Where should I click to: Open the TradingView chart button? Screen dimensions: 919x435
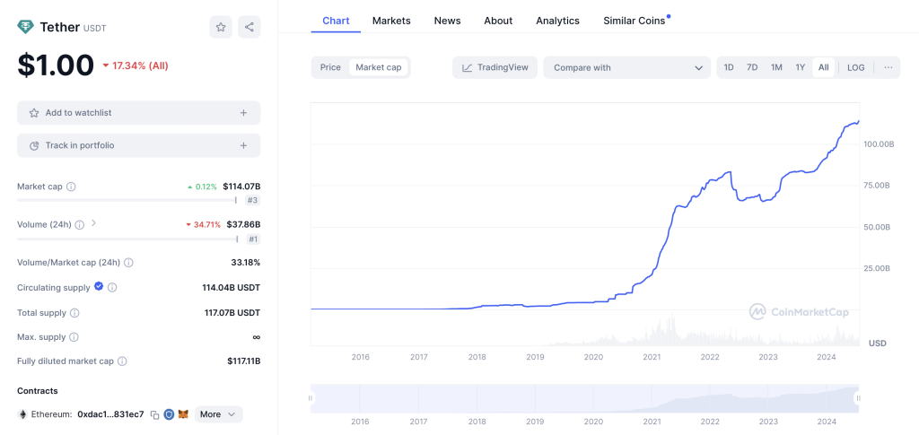tap(495, 67)
